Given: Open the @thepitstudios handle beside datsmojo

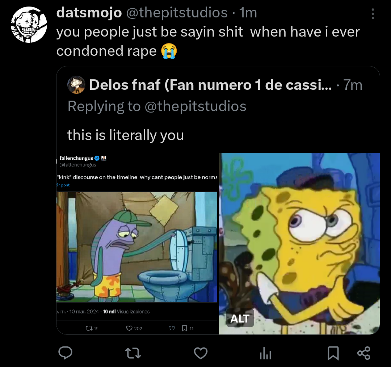Looking at the screenshot, I should [x=176, y=13].
